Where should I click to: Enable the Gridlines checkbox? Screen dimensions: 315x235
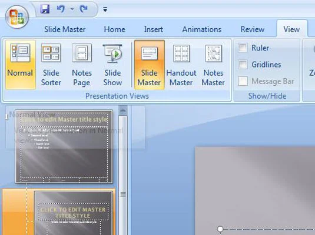point(243,65)
